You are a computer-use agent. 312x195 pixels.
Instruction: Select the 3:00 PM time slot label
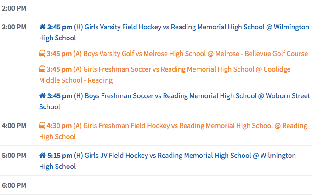point(14,27)
